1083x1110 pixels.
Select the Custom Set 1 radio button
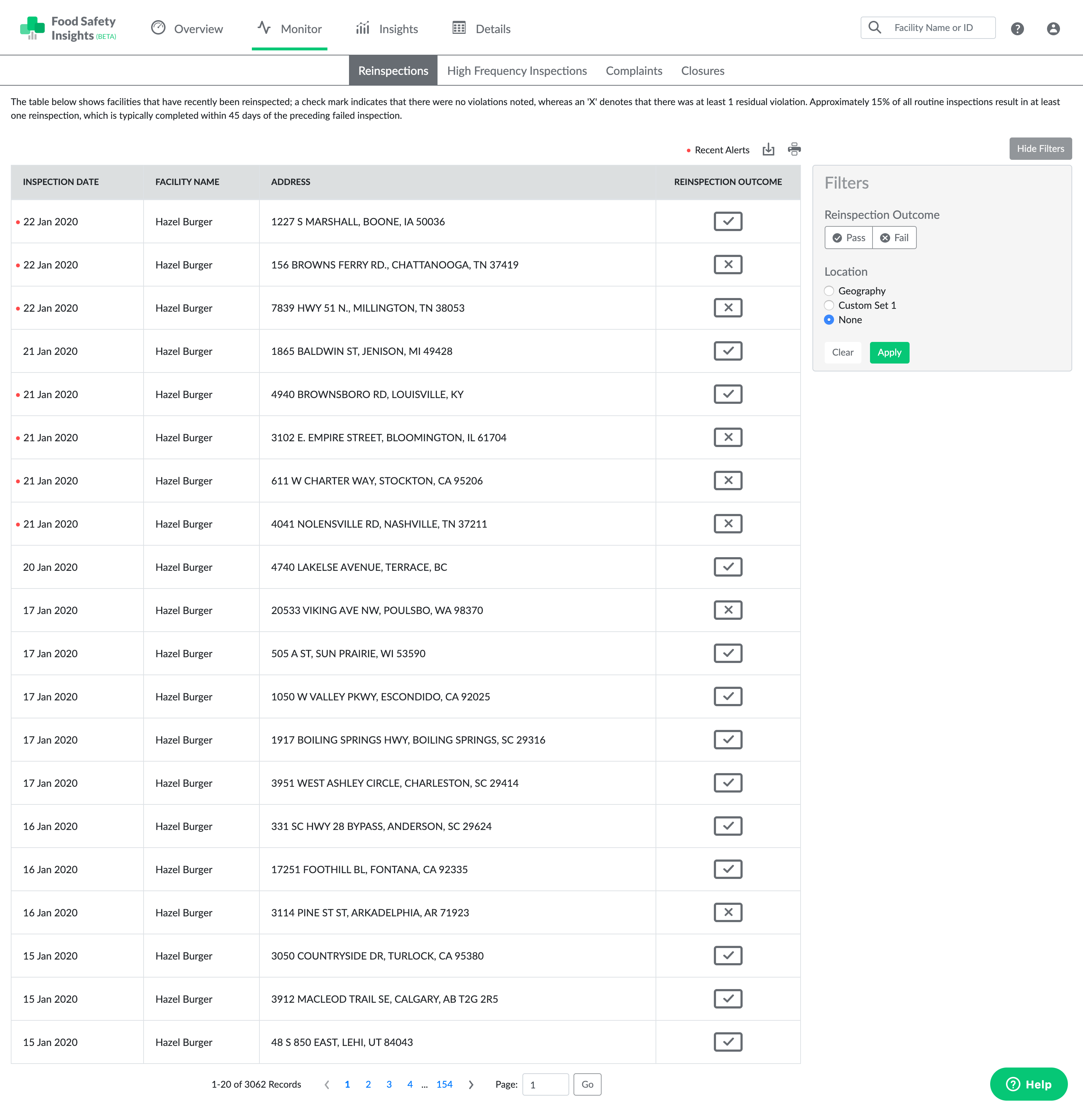coord(829,306)
